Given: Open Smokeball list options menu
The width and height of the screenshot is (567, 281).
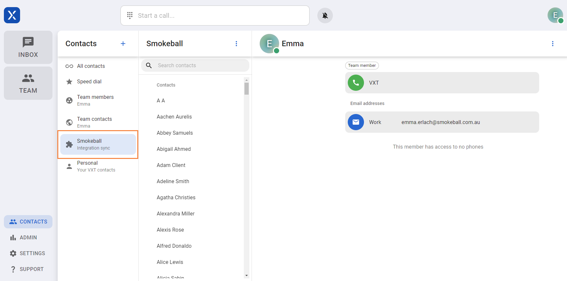Looking at the screenshot, I should [x=236, y=44].
